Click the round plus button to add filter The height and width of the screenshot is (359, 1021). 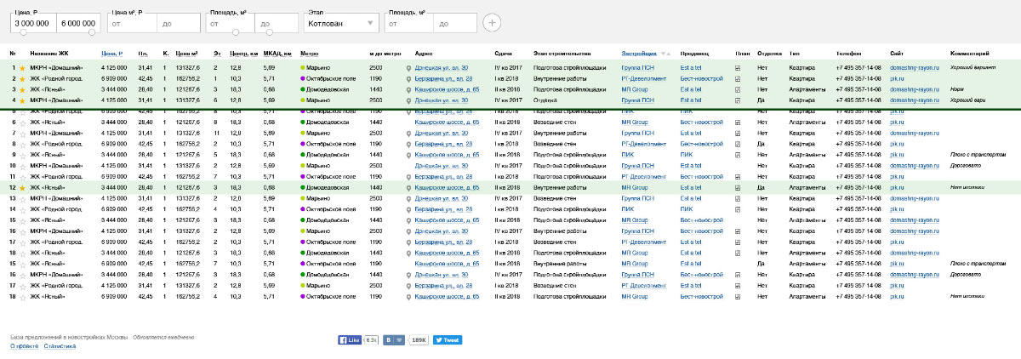pos(493,23)
